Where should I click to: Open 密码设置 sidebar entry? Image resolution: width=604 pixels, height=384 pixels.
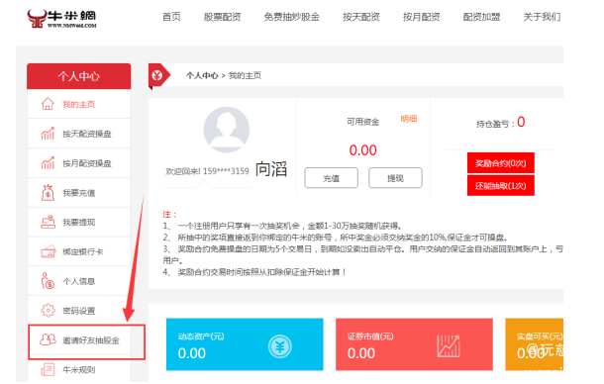pos(79,311)
